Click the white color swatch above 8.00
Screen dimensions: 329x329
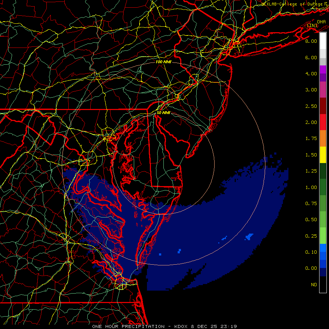(323, 41)
